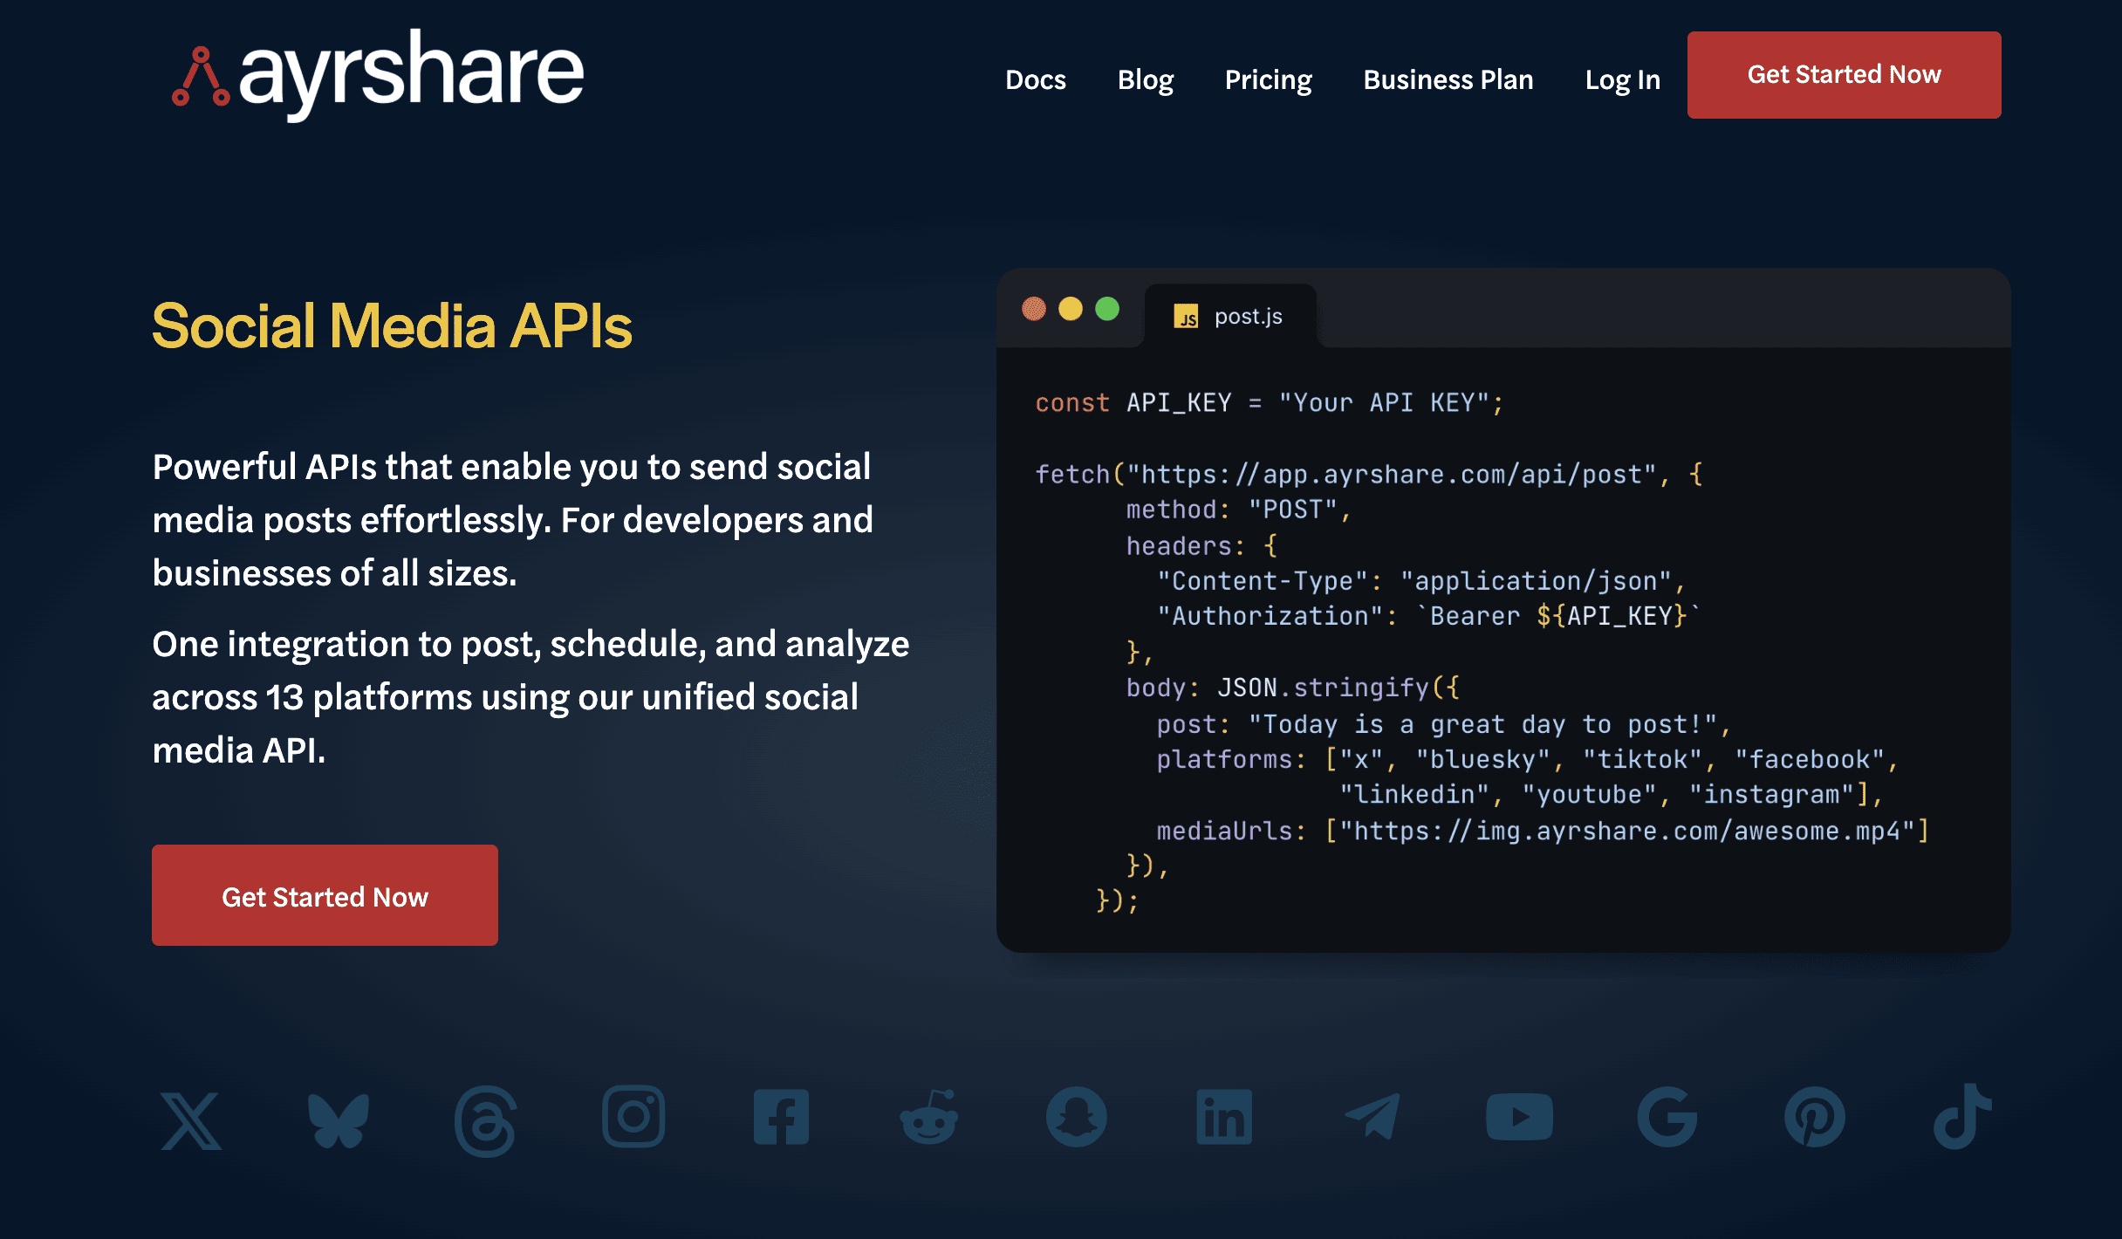Screen dimensions: 2122x1239
Task: Click the Telegram paper plane icon
Action: (1372, 1117)
